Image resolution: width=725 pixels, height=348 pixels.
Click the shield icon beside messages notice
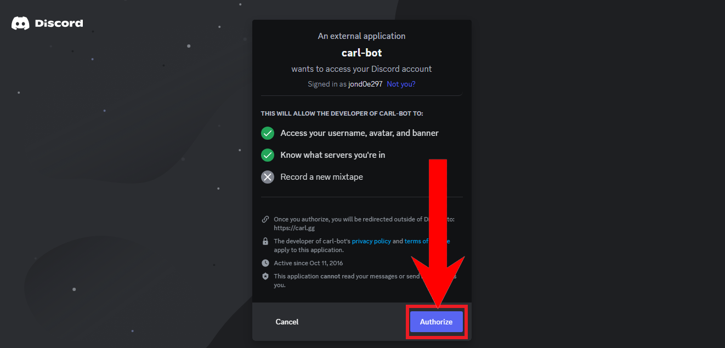click(265, 276)
